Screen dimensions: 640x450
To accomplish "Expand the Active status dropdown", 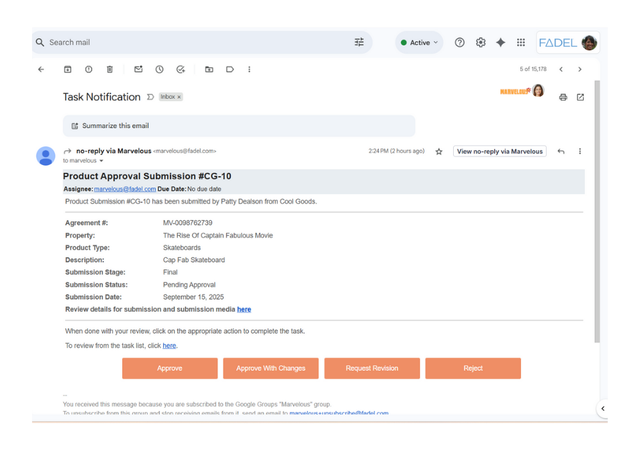I will [419, 43].
